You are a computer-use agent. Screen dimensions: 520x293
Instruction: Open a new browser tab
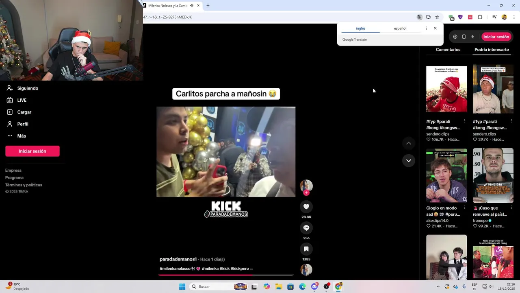208,6
